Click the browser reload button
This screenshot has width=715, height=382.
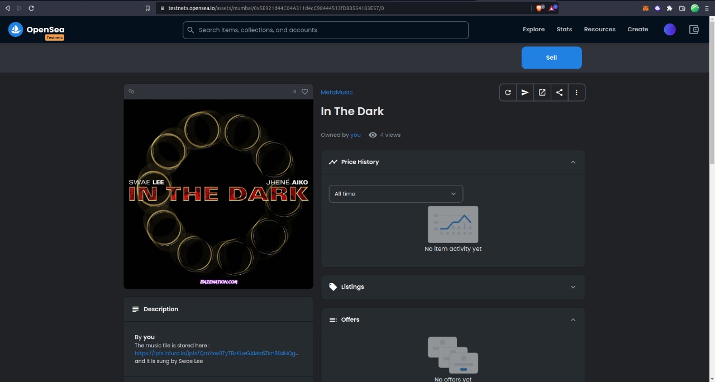tap(31, 8)
